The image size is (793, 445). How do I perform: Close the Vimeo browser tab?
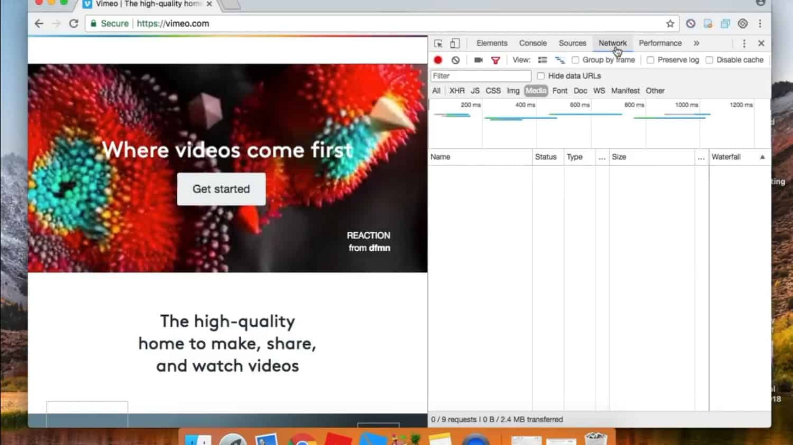[x=209, y=4]
